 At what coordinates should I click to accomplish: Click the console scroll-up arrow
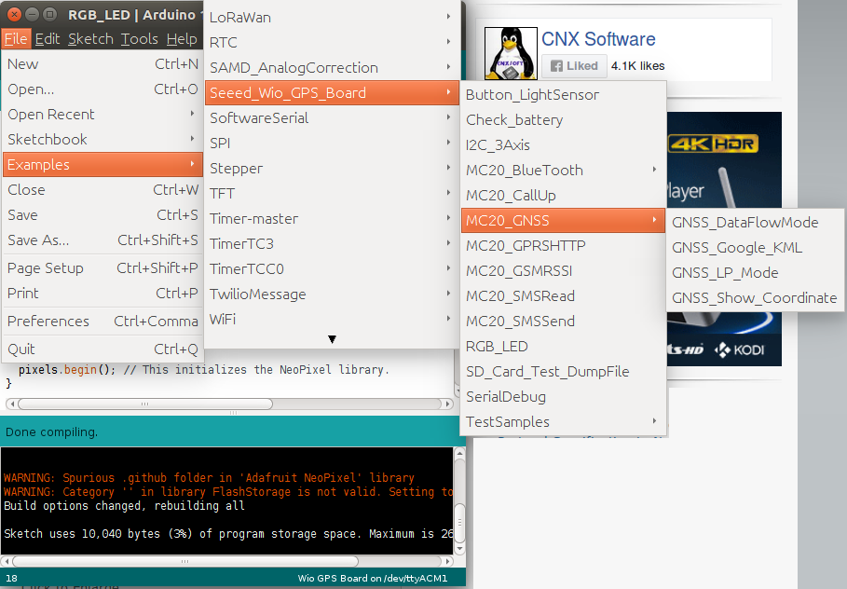(459, 453)
